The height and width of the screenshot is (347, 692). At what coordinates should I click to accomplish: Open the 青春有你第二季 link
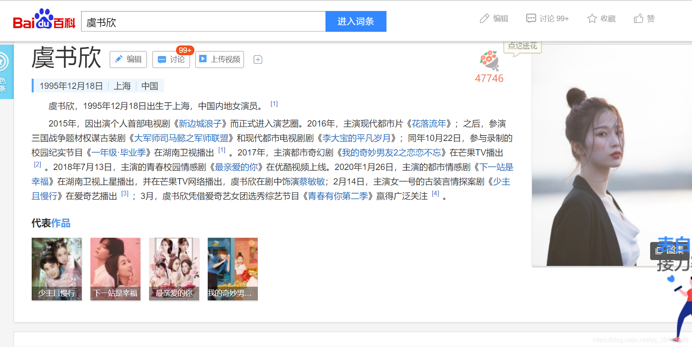338,196
